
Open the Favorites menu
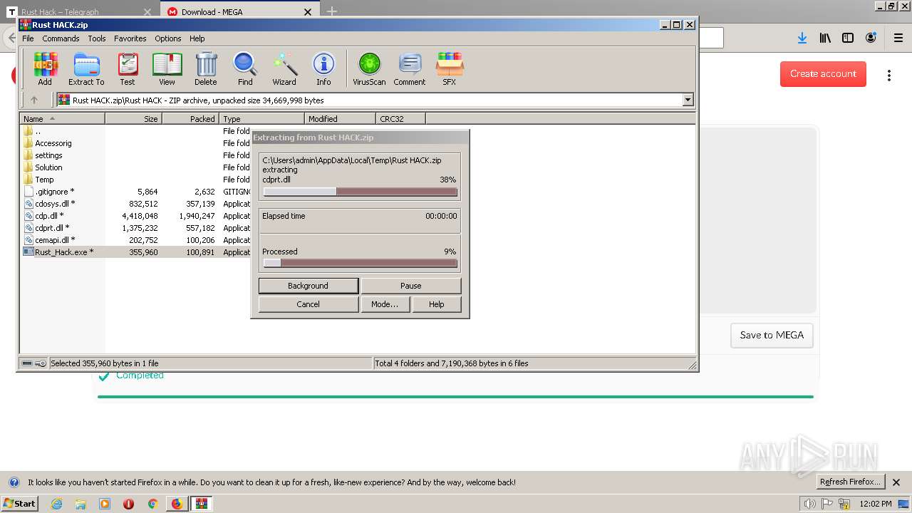pos(130,38)
